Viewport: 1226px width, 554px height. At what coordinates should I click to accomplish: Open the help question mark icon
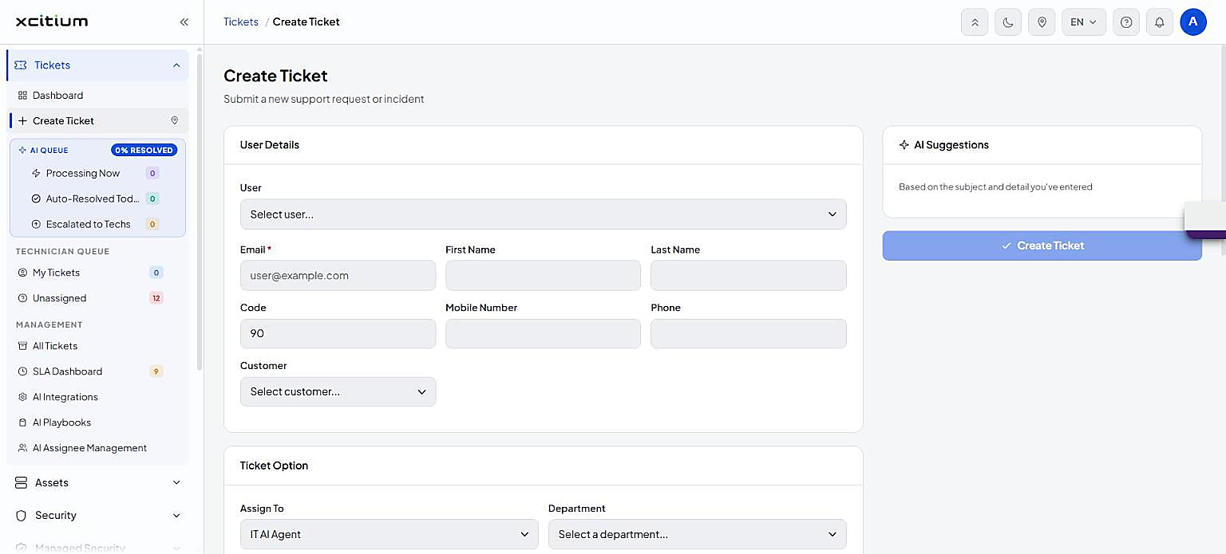click(x=1126, y=22)
